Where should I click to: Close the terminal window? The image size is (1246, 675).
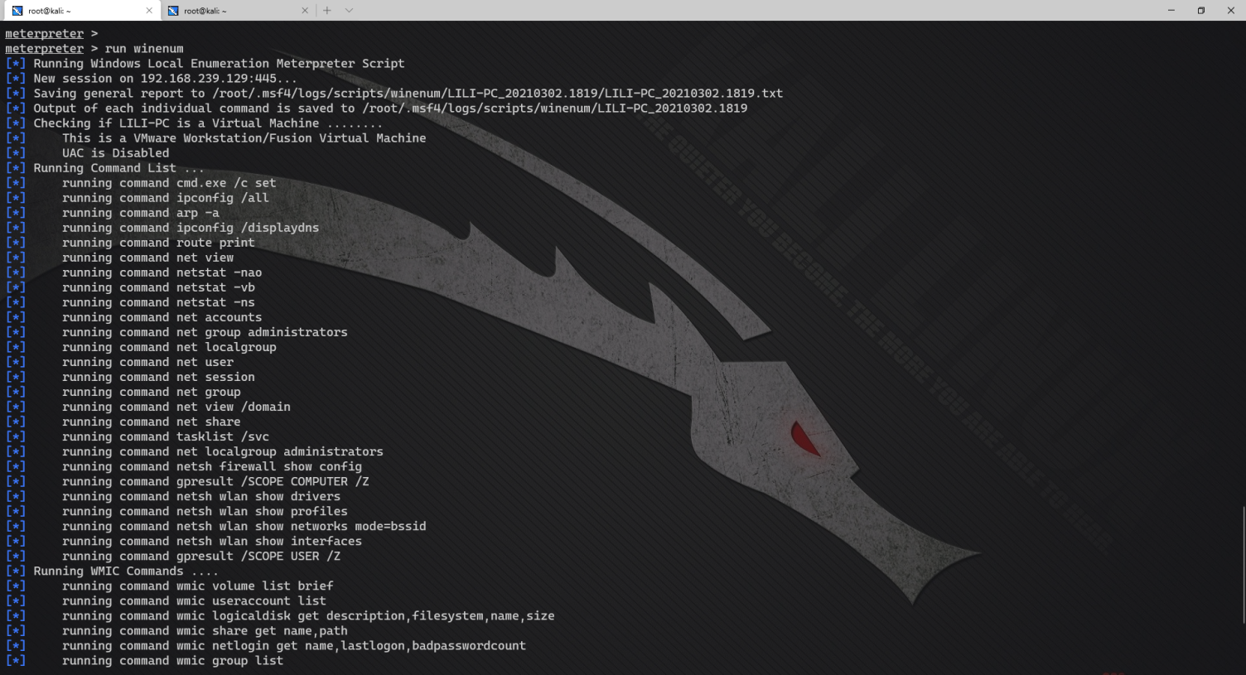(1230, 10)
